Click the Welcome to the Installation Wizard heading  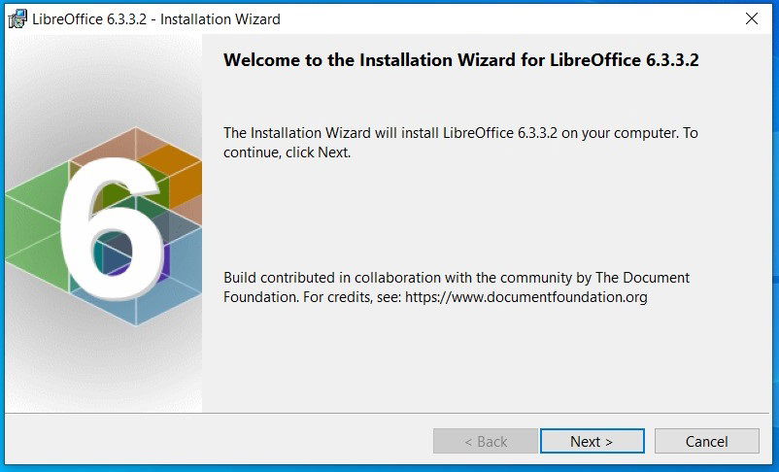click(461, 60)
